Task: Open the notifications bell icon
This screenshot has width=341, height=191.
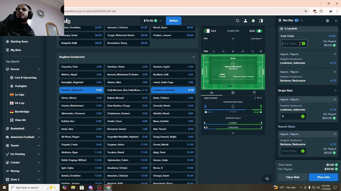Action: pos(253,21)
